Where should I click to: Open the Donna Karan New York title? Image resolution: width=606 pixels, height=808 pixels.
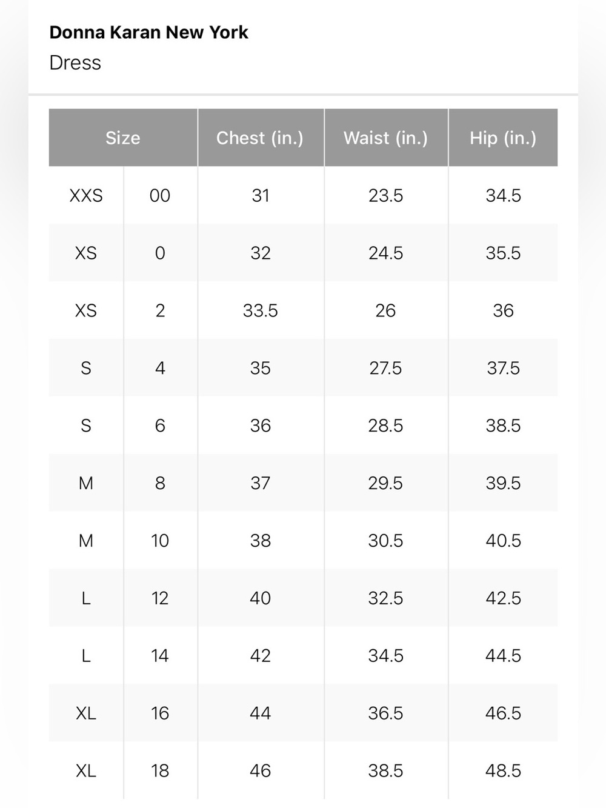(148, 32)
